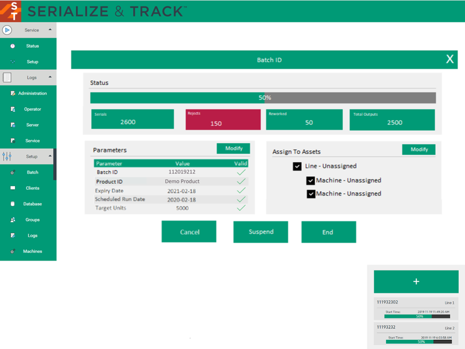Click the plus icon to add batch
Image resolution: width=465 pixels, height=349 pixels.
point(416,282)
